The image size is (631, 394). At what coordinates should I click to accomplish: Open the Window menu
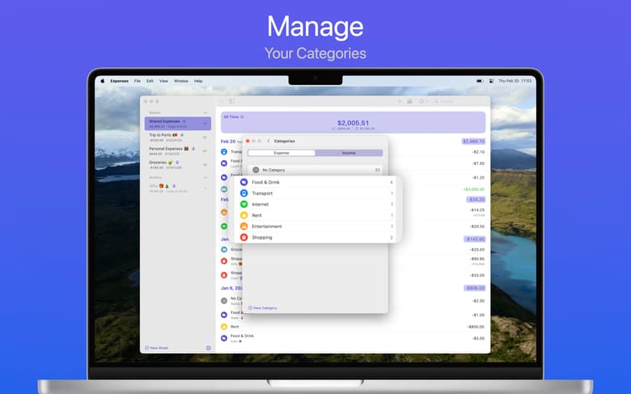(181, 81)
